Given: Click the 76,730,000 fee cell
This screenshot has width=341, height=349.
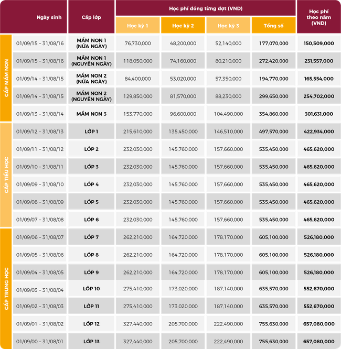Looking at the screenshot, I should coord(137,43).
